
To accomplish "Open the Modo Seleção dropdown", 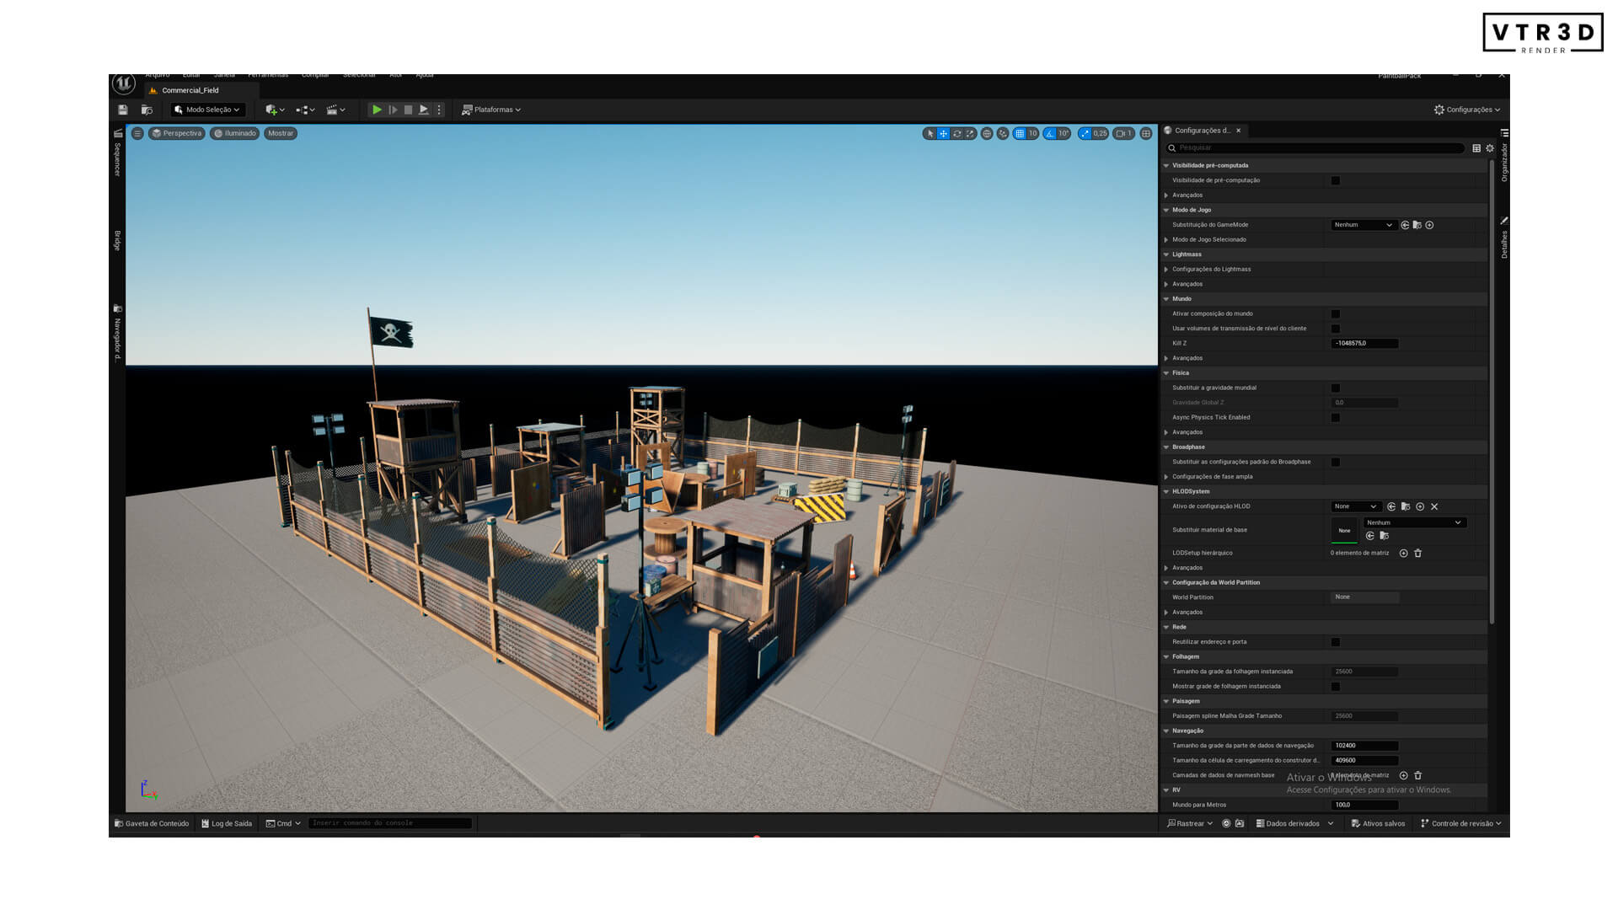I will tap(207, 110).
